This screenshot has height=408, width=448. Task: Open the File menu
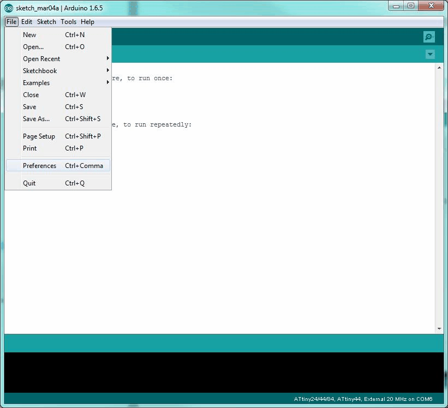point(11,22)
